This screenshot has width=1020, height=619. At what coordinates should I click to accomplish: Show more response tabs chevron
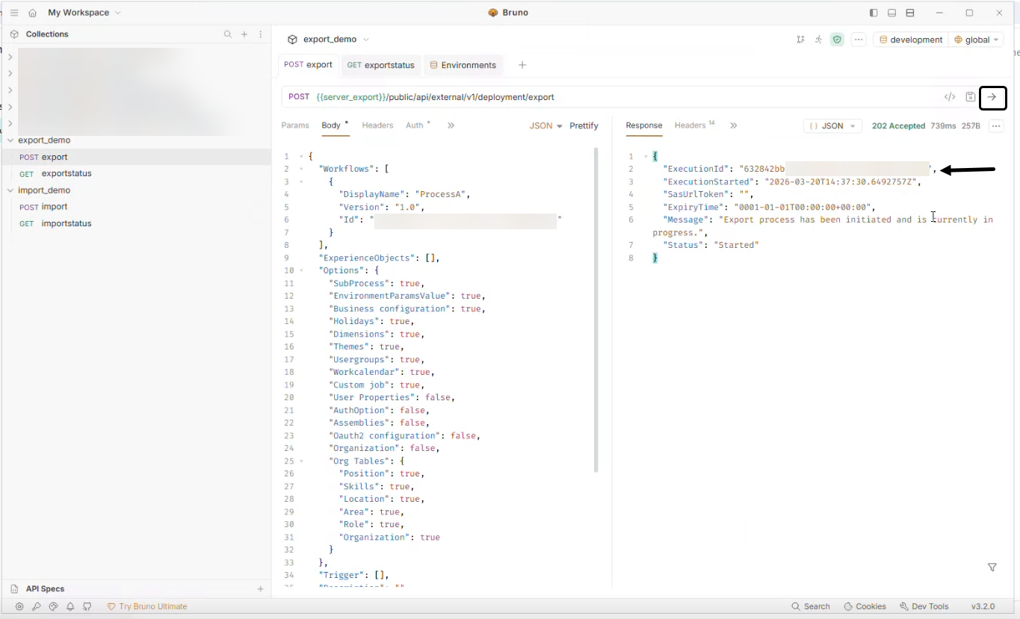tap(733, 125)
